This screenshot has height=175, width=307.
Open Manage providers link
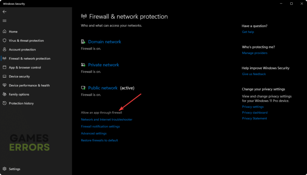[255, 53]
